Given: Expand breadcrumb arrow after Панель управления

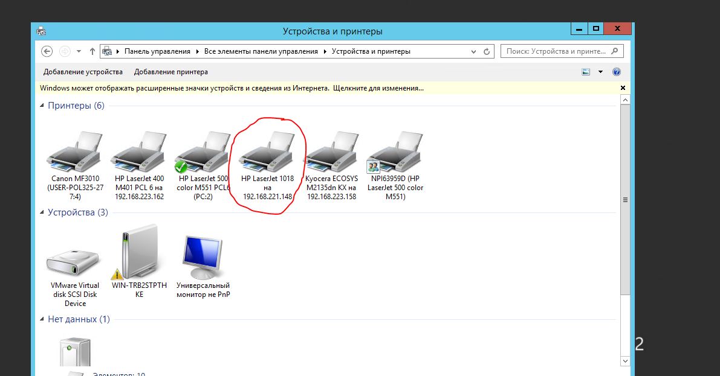Looking at the screenshot, I should coord(198,51).
